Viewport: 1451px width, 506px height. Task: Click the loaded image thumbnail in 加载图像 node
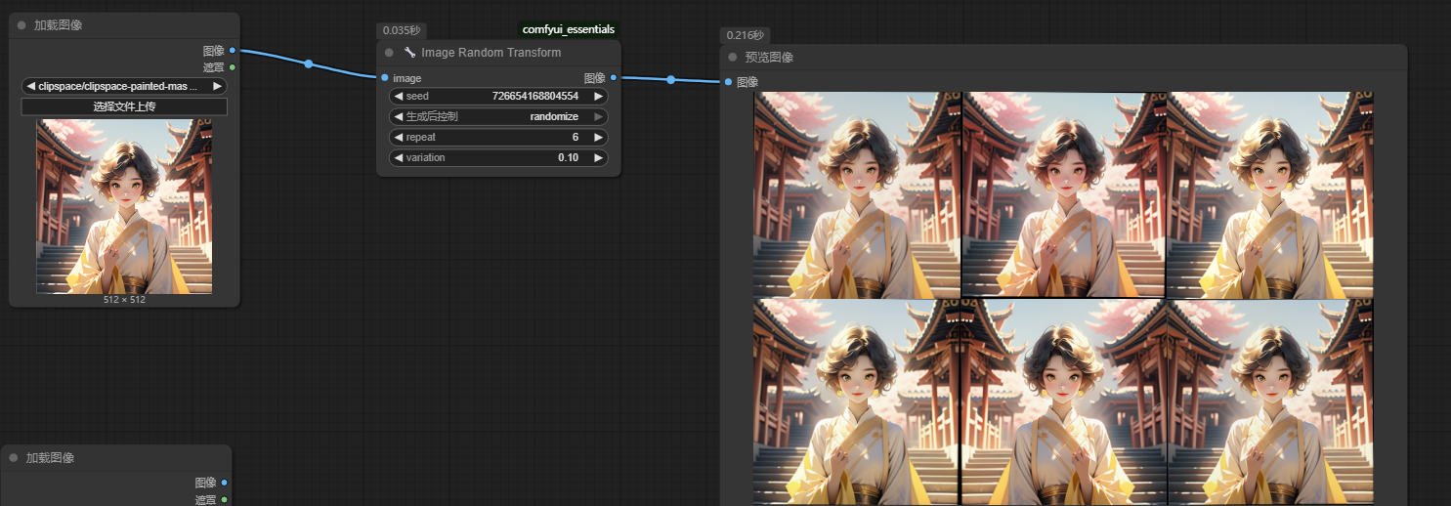(x=124, y=206)
